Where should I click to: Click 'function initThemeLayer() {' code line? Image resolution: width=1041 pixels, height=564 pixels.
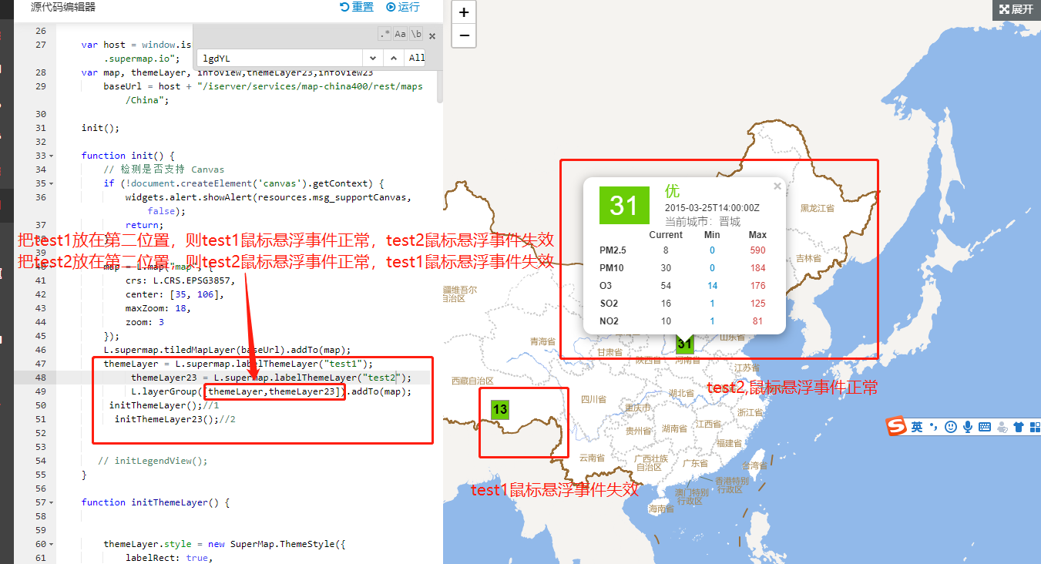click(x=156, y=502)
